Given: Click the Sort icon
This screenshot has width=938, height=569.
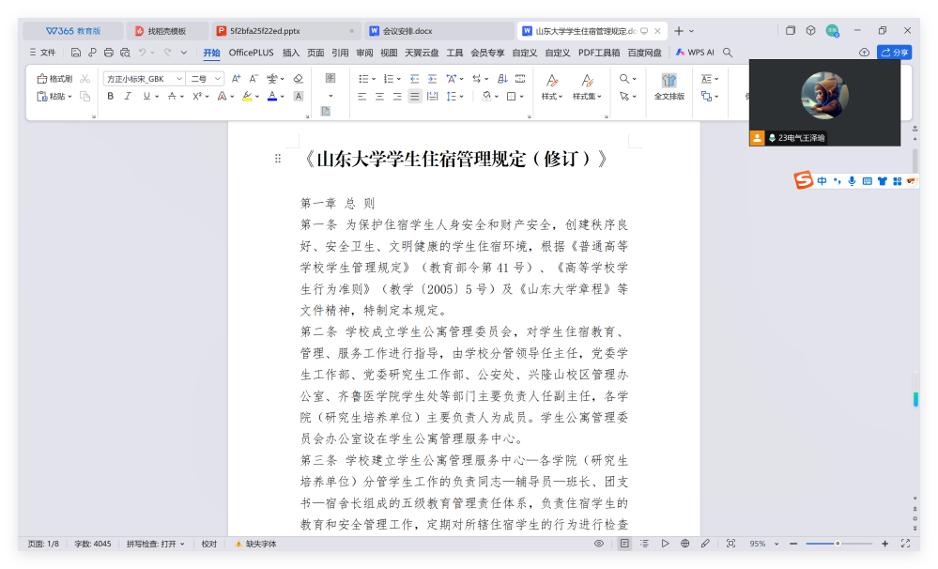Looking at the screenshot, I should [502, 78].
